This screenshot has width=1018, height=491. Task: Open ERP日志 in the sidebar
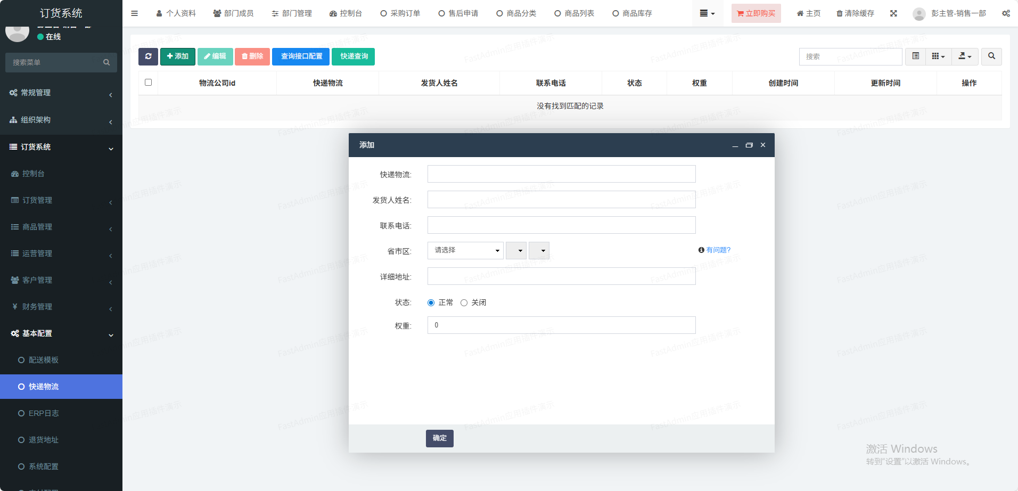point(44,413)
